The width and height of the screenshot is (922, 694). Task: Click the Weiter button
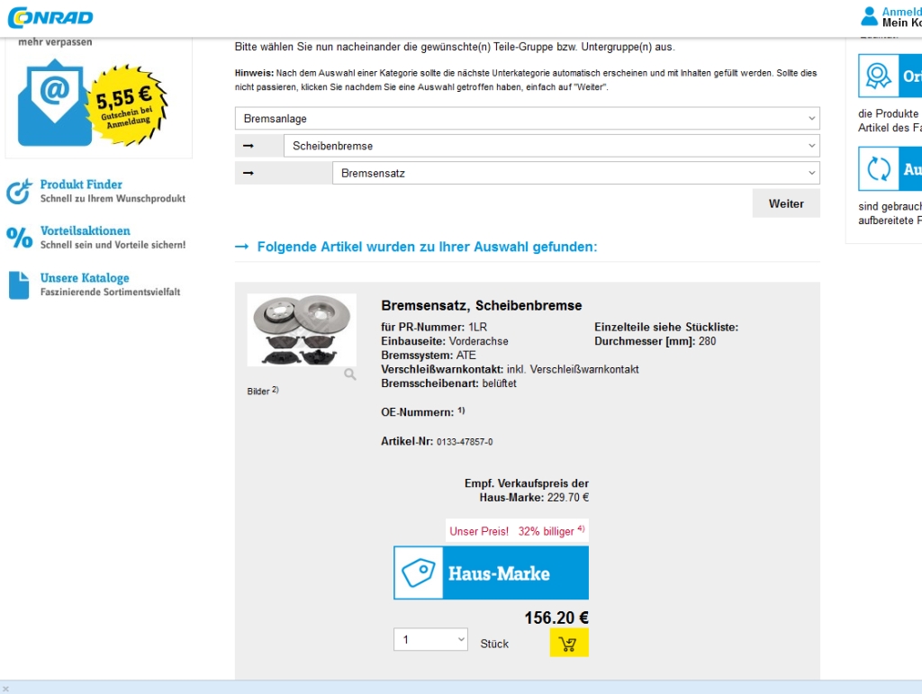pyautogui.click(x=785, y=203)
